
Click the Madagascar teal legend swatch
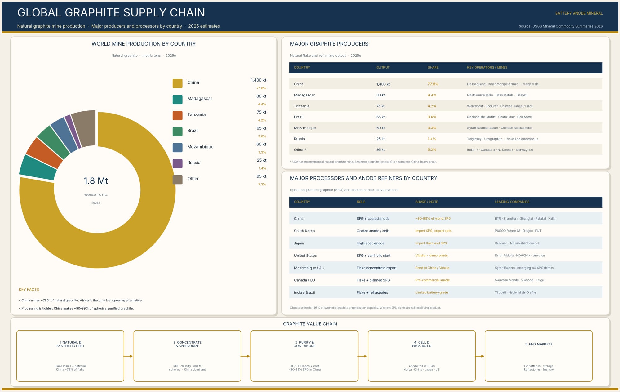point(177,100)
